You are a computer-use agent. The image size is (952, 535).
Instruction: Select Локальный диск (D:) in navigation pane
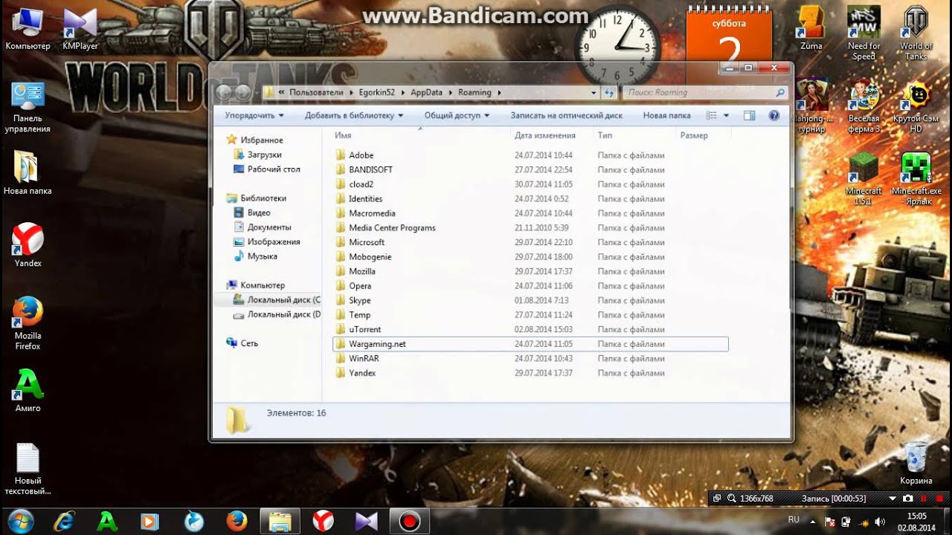click(x=276, y=314)
